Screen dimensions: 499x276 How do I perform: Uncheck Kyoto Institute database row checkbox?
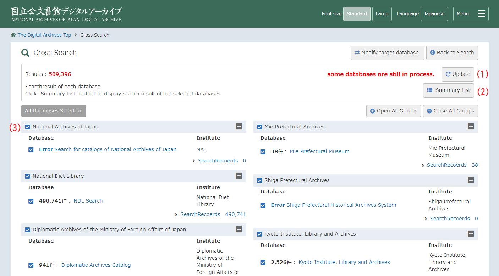point(263,263)
